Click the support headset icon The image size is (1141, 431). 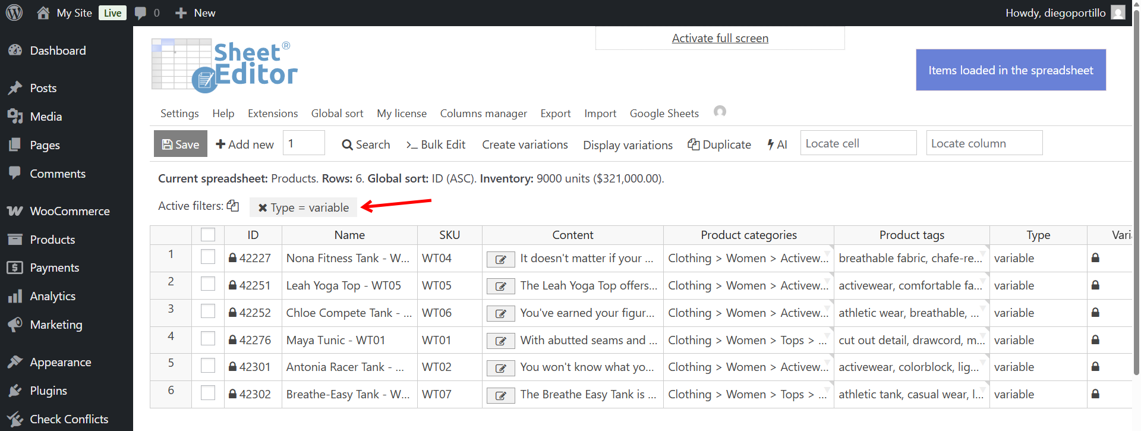pyautogui.click(x=720, y=112)
